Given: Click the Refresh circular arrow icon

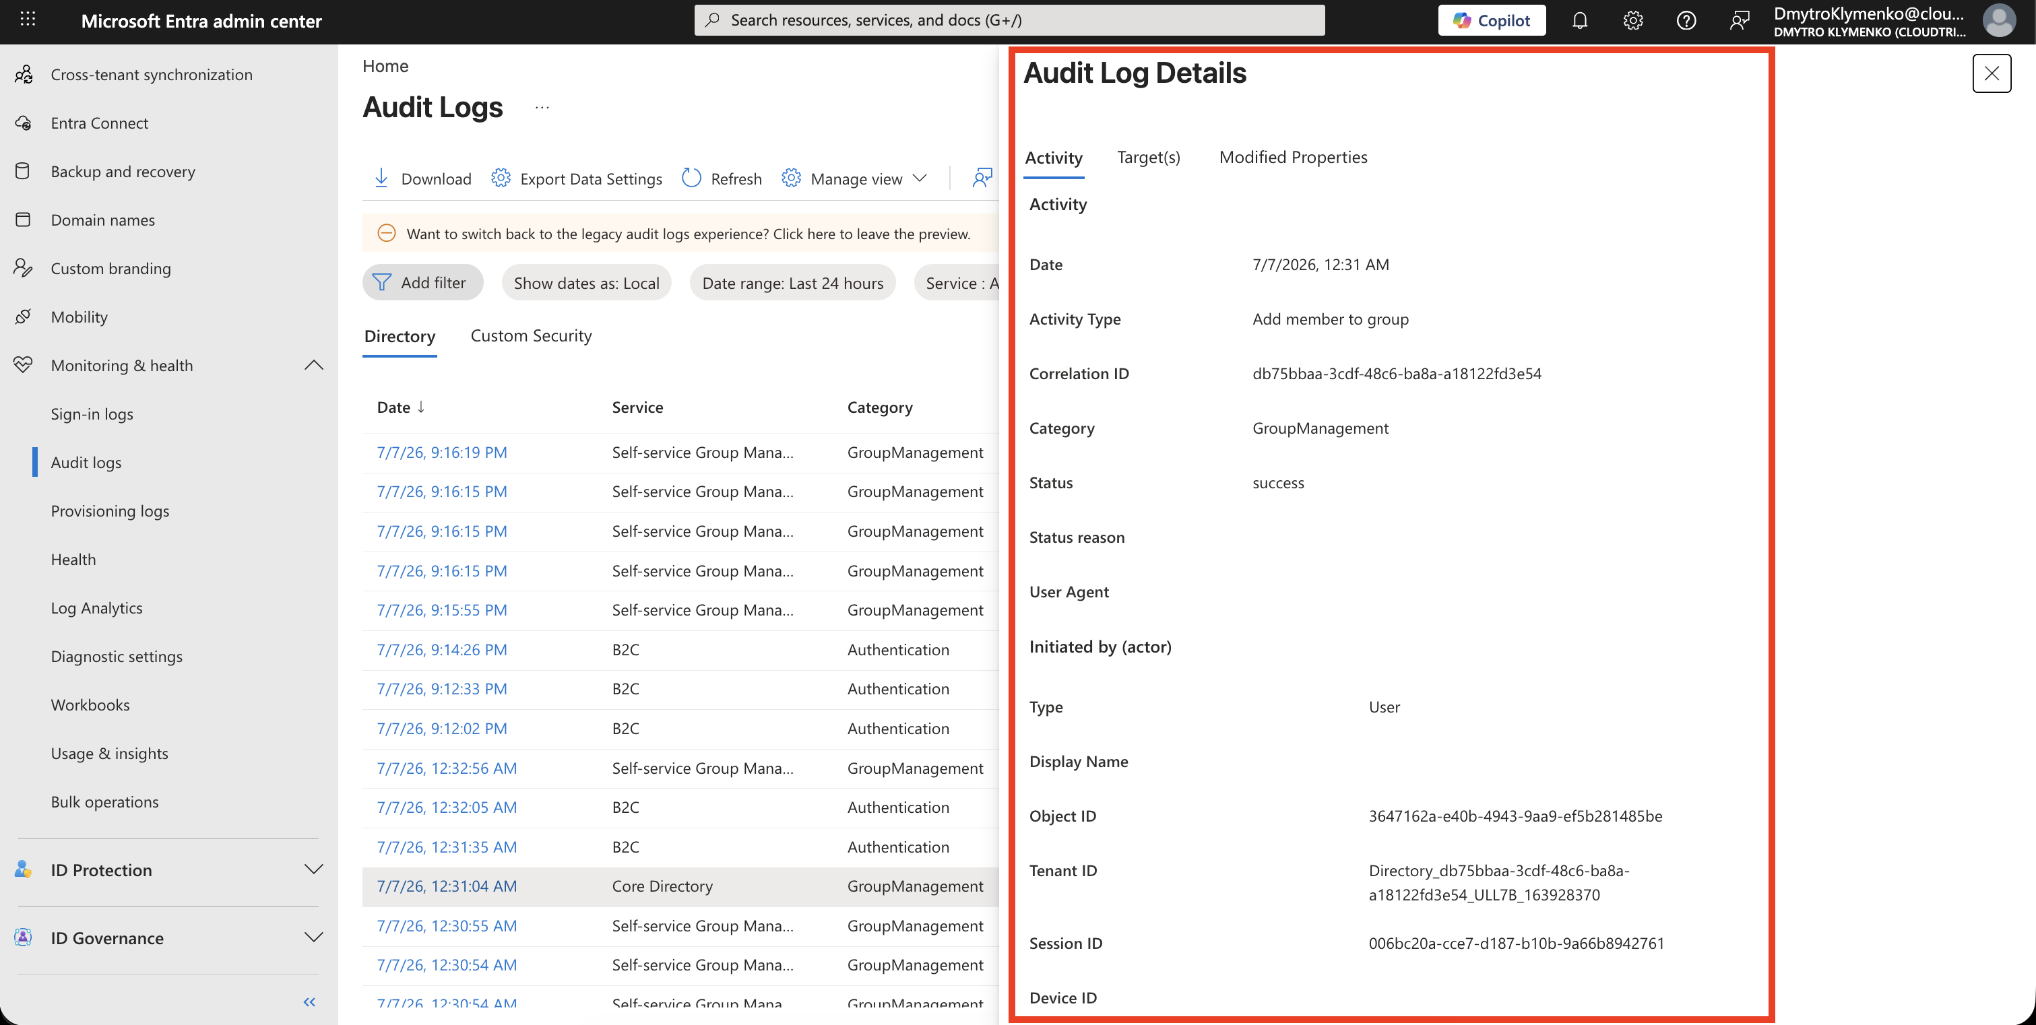Looking at the screenshot, I should pyautogui.click(x=691, y=178).
